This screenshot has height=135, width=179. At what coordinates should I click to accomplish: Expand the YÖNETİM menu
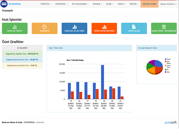[x=46, y=4]
